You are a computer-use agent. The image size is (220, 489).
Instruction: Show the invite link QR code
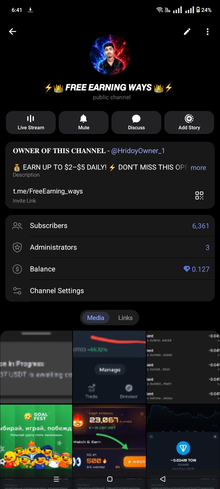coord(199,195)
